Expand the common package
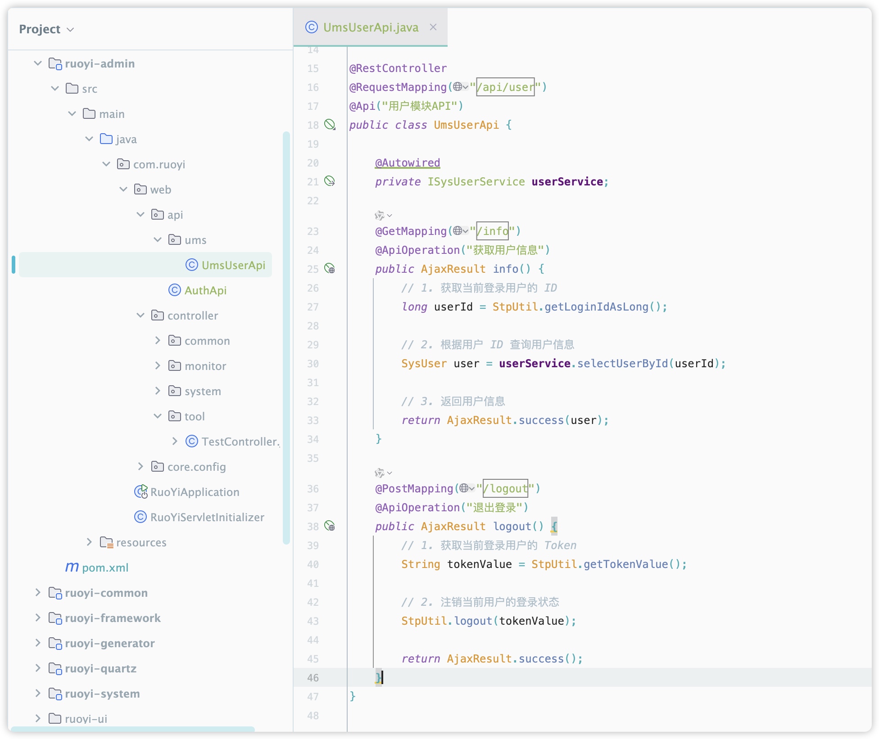879x739 pixels. point(158,341)
